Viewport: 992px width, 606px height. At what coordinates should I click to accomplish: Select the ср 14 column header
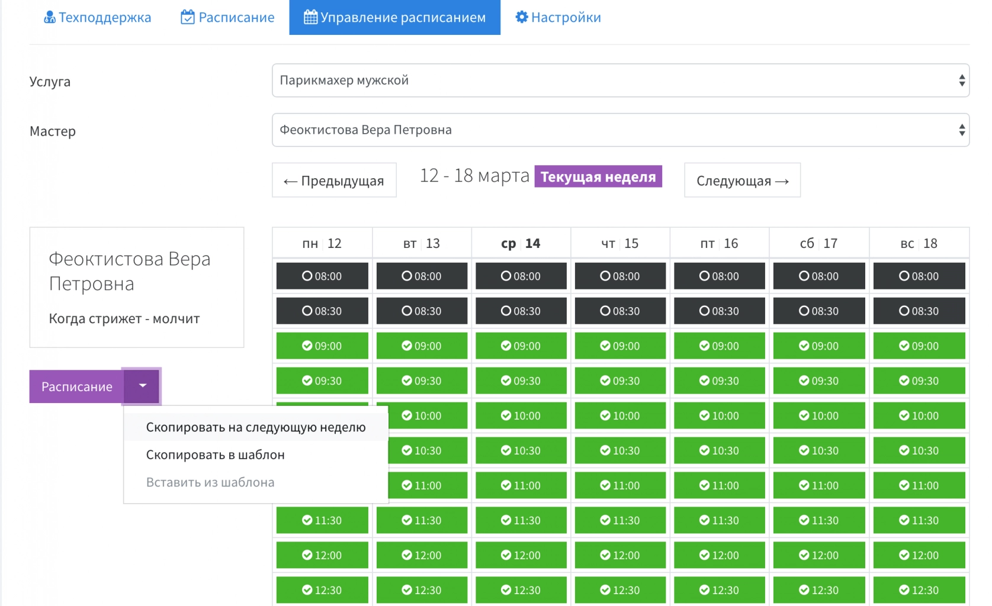pos(521,243)
